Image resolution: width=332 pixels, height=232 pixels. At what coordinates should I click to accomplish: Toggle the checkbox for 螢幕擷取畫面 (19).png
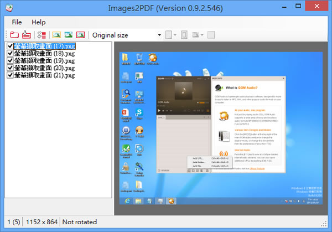pos(9,60)
